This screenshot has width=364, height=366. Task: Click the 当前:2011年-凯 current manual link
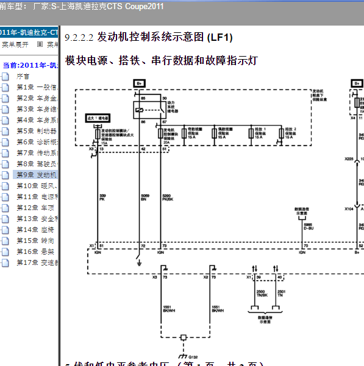click(x=30, y=65)
